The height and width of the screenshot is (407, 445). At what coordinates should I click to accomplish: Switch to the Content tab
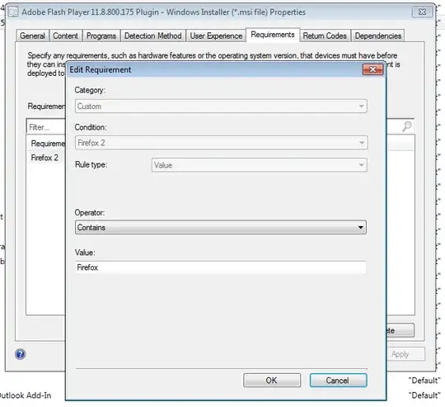point(66,35)
